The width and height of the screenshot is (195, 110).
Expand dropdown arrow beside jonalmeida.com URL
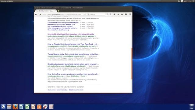click(95, 36)
